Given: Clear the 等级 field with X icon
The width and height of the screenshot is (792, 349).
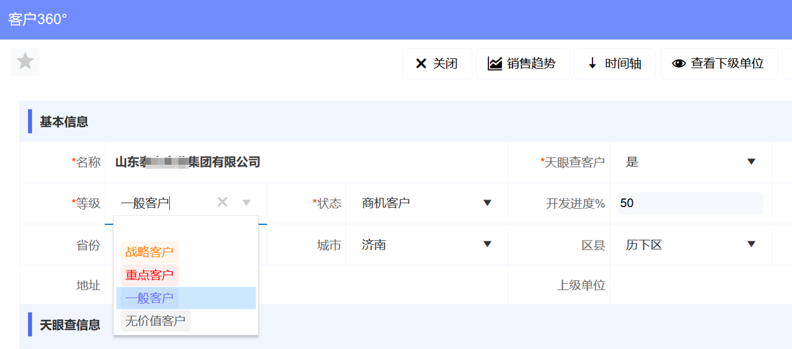Looking at the screenshot, I should [222, 202].
